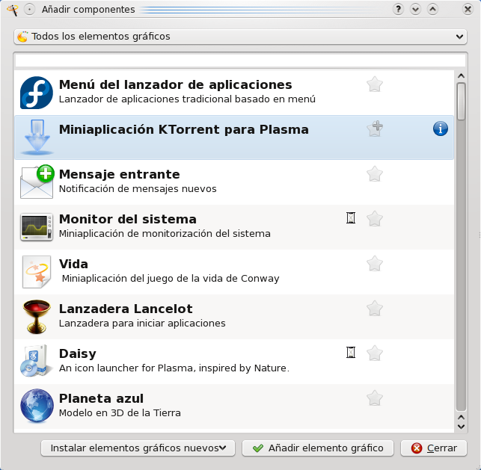Focus the widget search field
481x470 pixels.
pyautogui.click(x=240, y=61)
